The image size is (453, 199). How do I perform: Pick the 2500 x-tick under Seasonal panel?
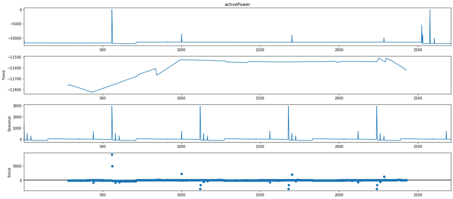tap(418, 146)
